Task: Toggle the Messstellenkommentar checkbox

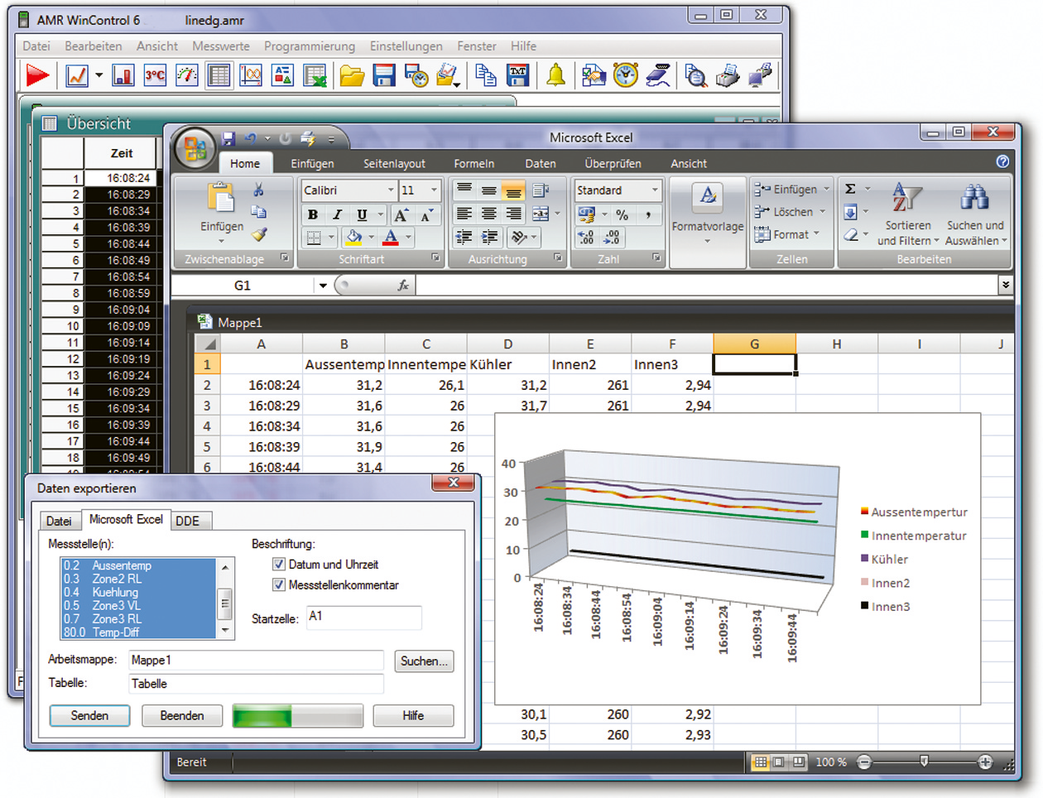Action: (x=279, y=585)
